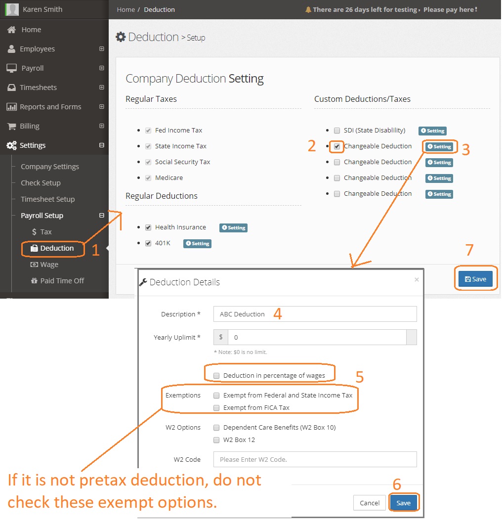Click the money icon beside Wage
Image resolution: width=503 pixels, height=531 pixels.
[34, 265]
